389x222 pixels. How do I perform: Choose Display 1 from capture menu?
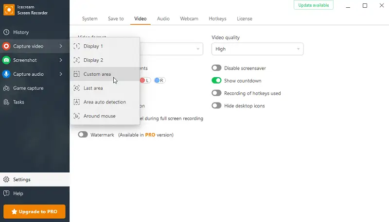pyautogui.click(x=105, y=46)
